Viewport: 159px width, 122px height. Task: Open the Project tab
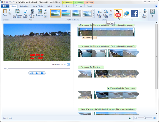[x=49, y=6]
